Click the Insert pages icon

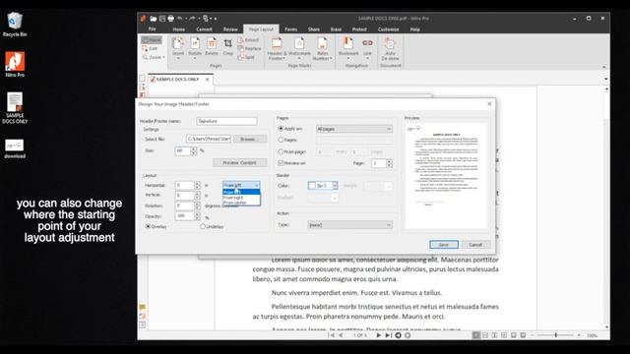[x=178, y=47]
